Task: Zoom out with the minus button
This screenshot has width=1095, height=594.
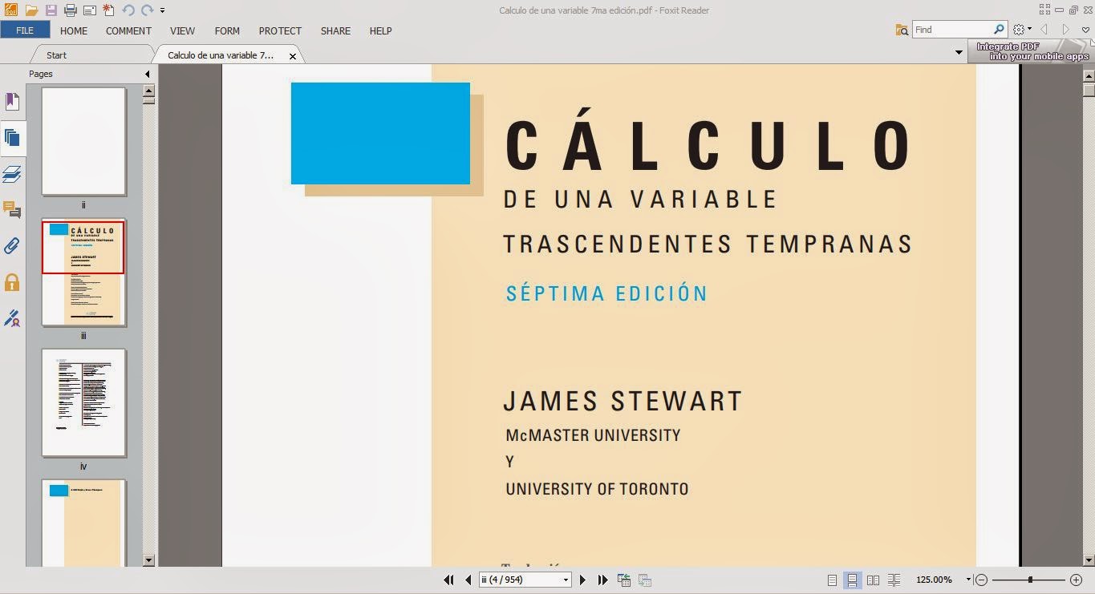Action: click(981, 580)
